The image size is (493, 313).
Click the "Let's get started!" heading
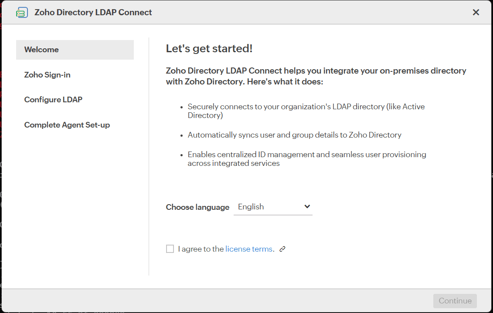click(209, 49)
